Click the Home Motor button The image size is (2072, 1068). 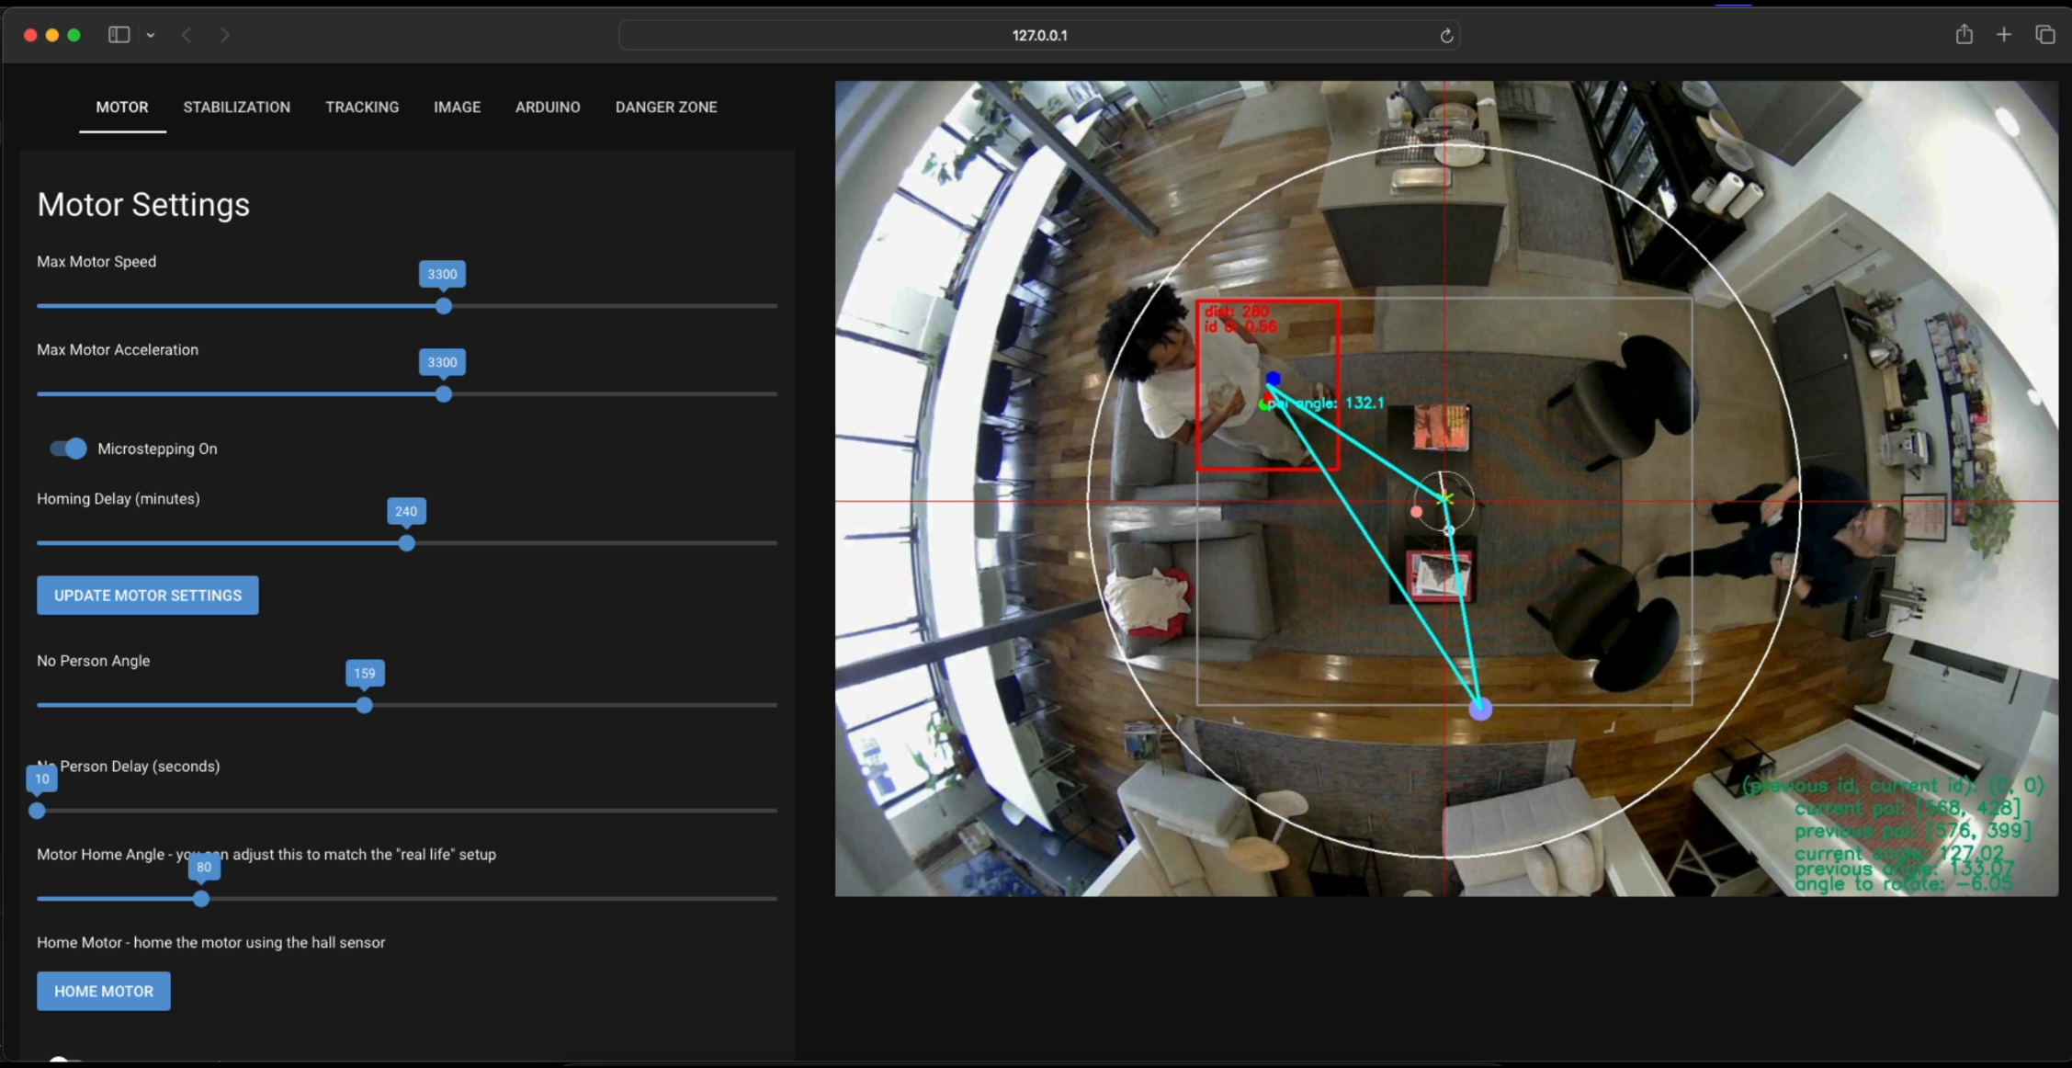104,991
